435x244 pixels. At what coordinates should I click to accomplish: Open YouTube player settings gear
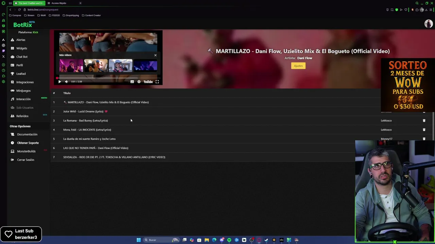[139, 82]
